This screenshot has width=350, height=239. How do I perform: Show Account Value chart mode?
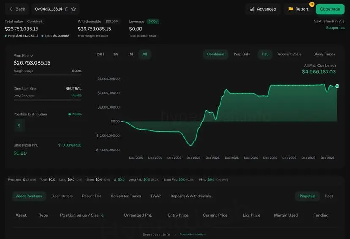coord(290,54)
